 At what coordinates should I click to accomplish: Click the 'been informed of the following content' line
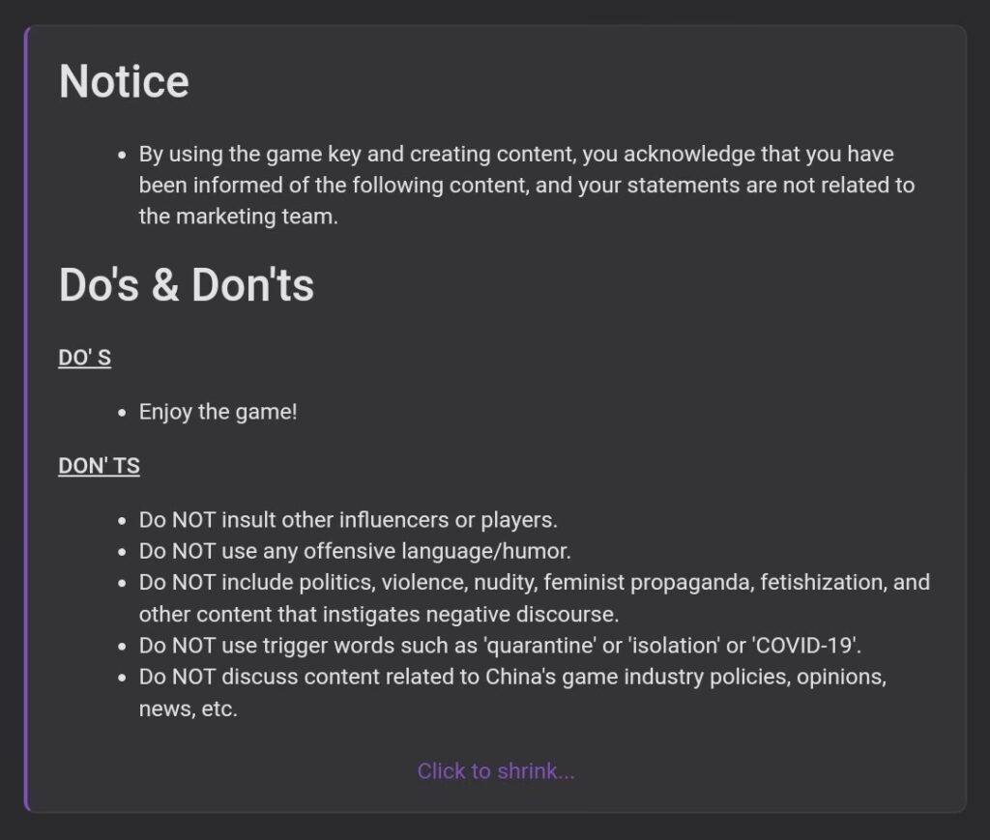(x=527, y=185)
